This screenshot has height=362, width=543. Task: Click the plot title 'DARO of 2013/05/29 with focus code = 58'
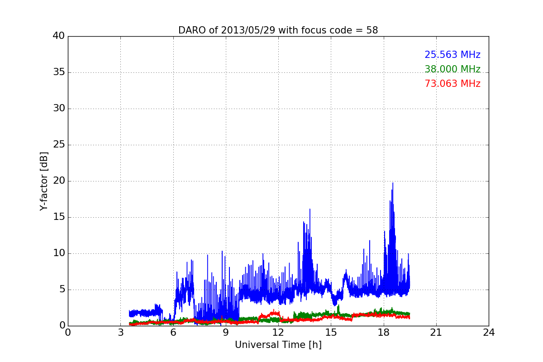(x=278, y=30)
